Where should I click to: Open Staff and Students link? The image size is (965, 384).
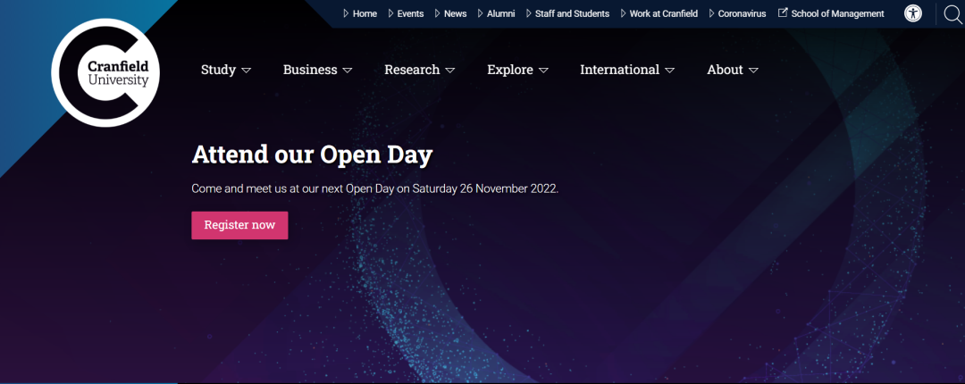(x=567, y=13)
